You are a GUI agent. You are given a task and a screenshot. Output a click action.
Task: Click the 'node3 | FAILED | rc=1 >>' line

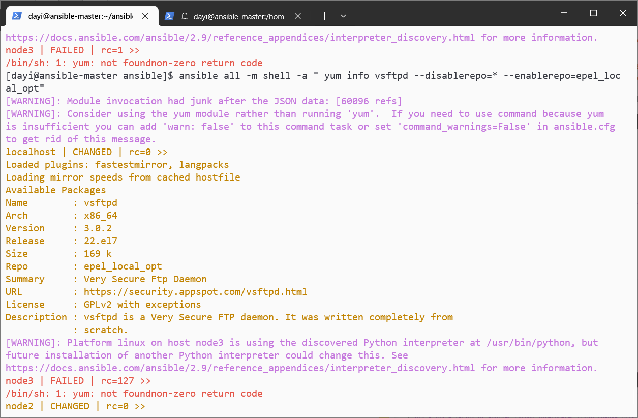point(73,50)
